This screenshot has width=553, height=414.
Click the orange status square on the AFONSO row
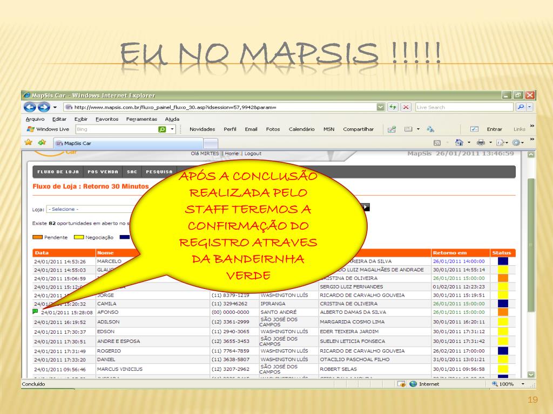pyautogui.click(x=503, y=312)
